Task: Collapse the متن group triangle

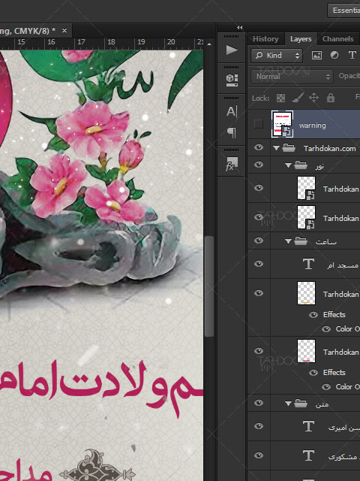Action: (x=288, y=403)
